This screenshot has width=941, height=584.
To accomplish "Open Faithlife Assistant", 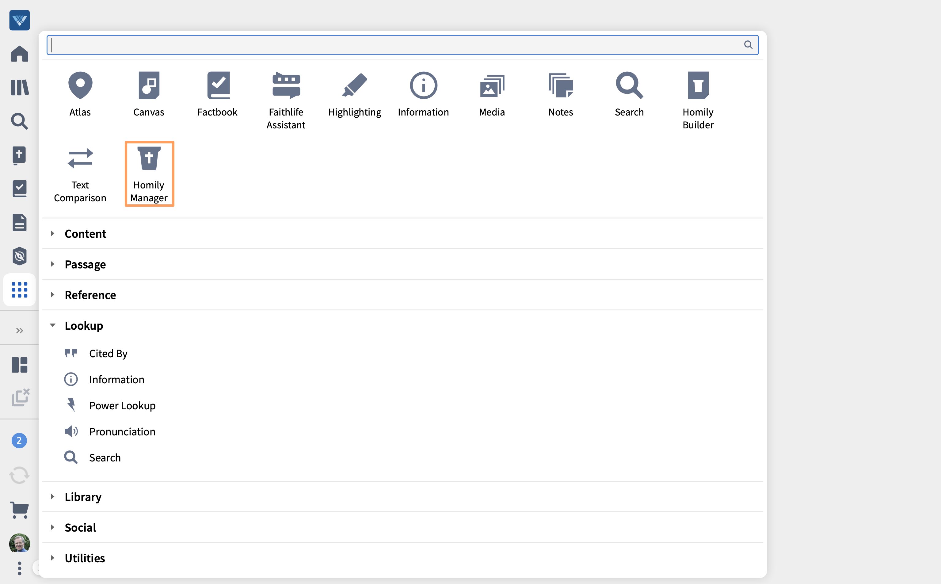I will coord(286,100).
